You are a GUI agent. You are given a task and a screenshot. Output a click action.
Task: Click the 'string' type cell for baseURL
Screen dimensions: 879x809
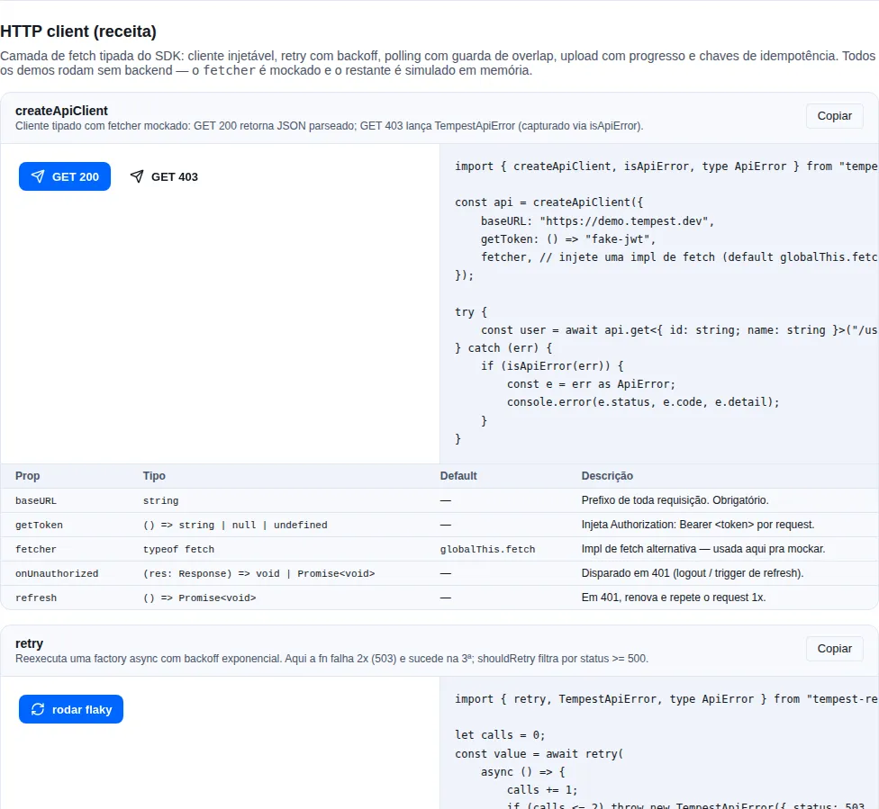161,501
